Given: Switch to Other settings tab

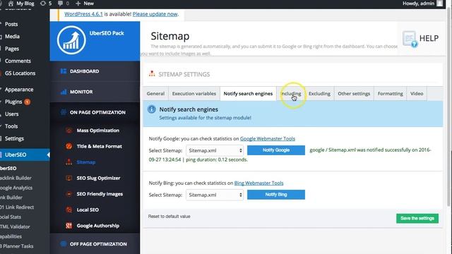Looking at the screenshot, I should pyautogui.click(x=354, y=94).
